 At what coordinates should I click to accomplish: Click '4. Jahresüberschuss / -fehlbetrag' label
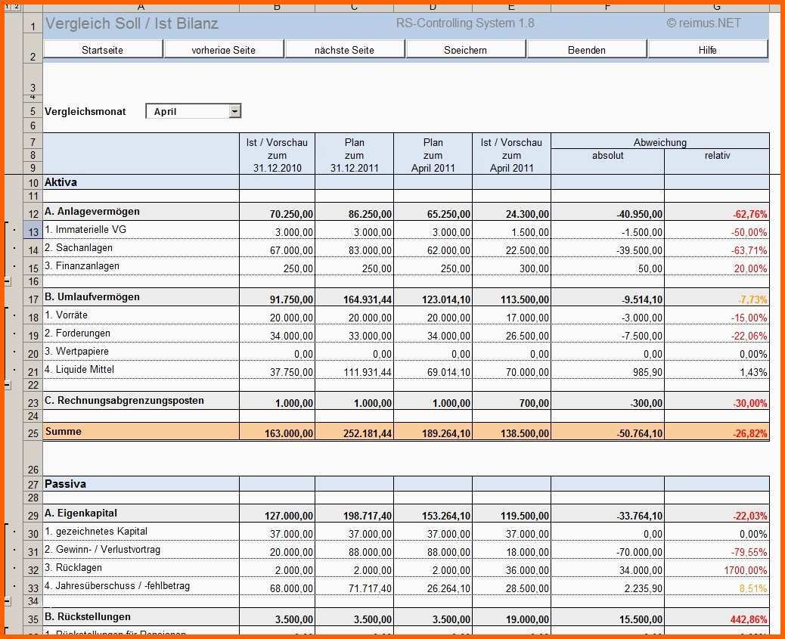pyautogui.click(x=117, y=585)
